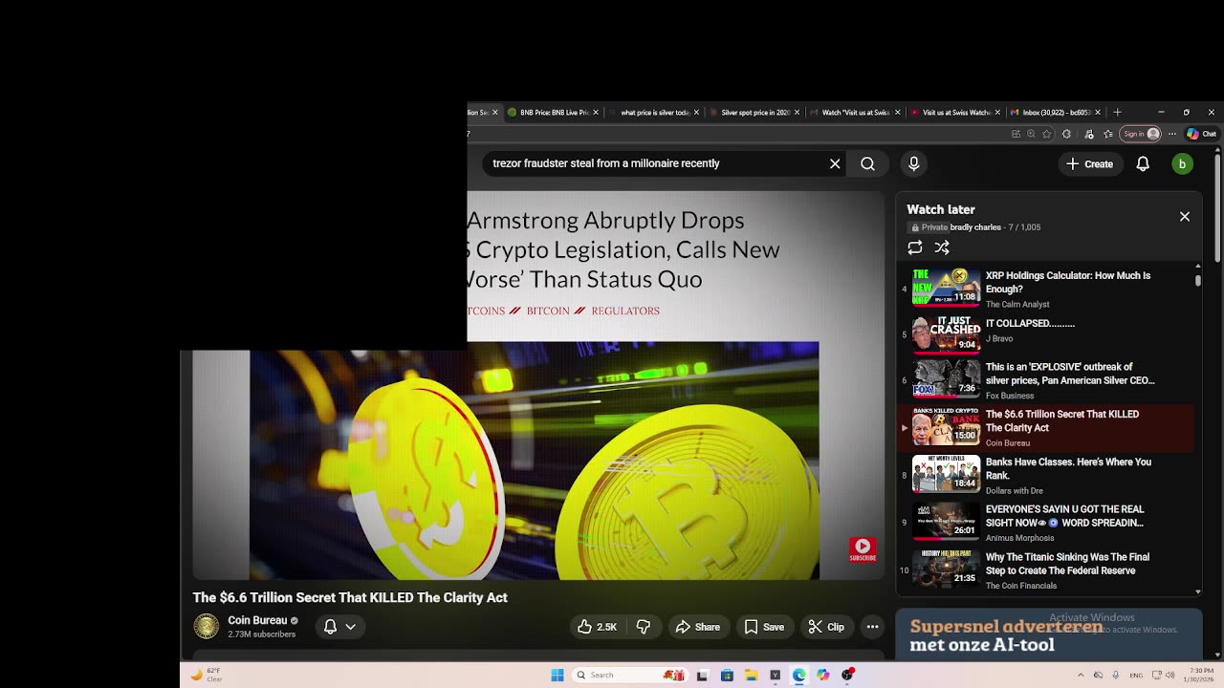Click Edge zoom indicator in address bar

[1031, 134]
